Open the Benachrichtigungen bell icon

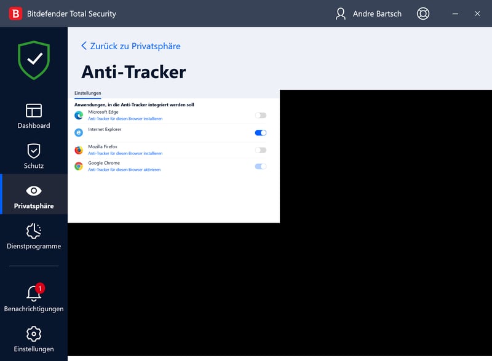click(x=34, y=293)
